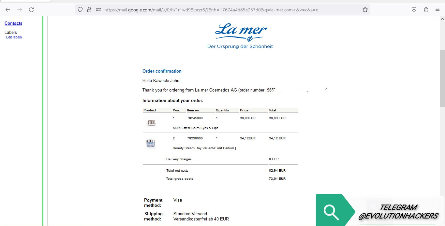The height and width of the screenshot is (226, 445).
Task: Show site security info via padlock
Action: (89, 10)
